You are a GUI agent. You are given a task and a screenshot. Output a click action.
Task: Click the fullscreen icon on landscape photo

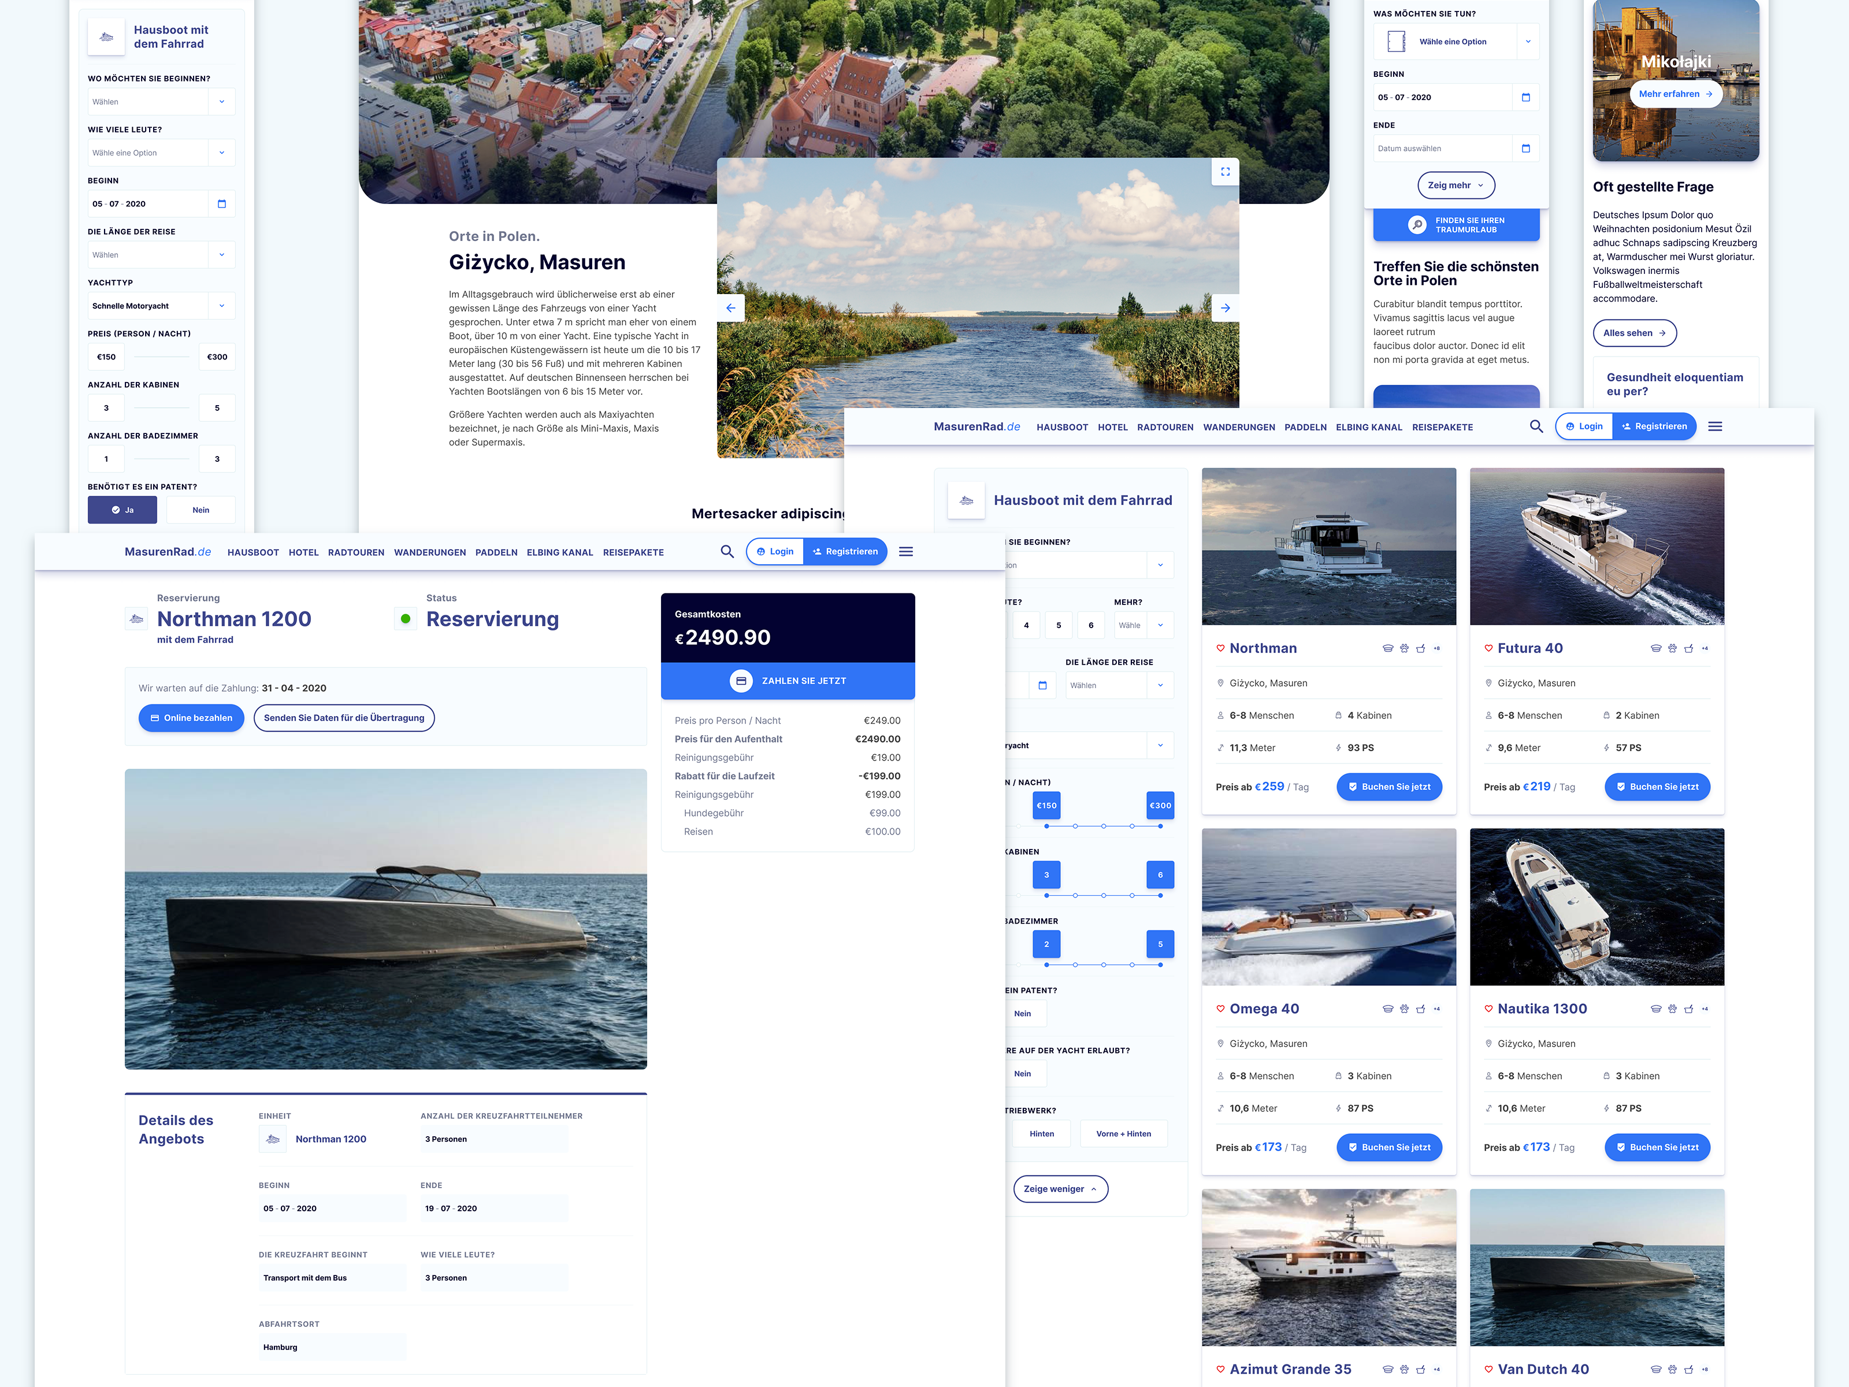click(1224, 172)
